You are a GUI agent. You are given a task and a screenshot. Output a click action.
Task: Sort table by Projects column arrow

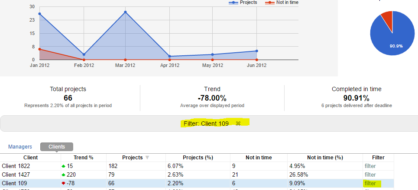point(148,158)
